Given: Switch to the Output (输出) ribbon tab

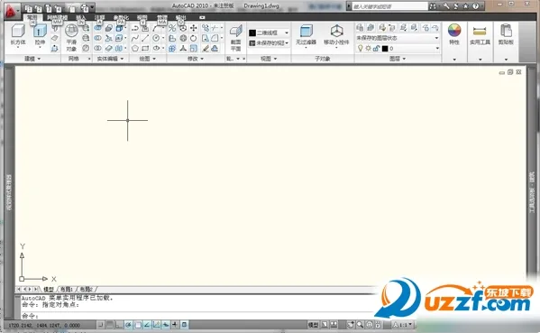Looking at the screenshot, I should 181,17.
